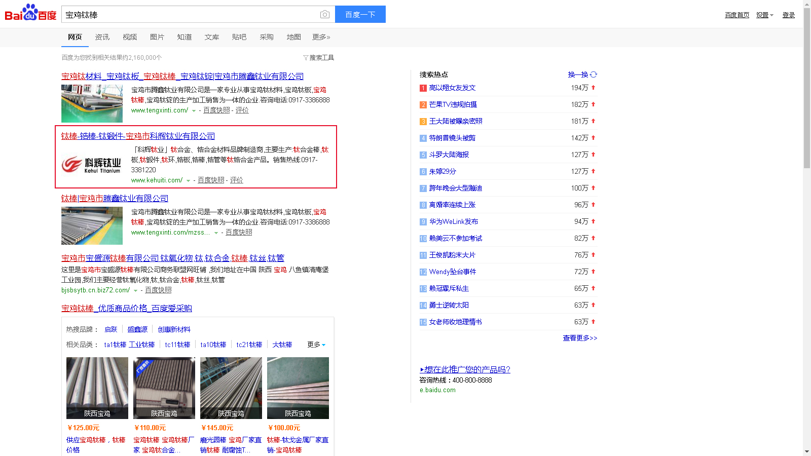Click the up arrow next to 63万 on the 女老师收地理情书 row
Screen dimensions: 811x456
[593, 322]
